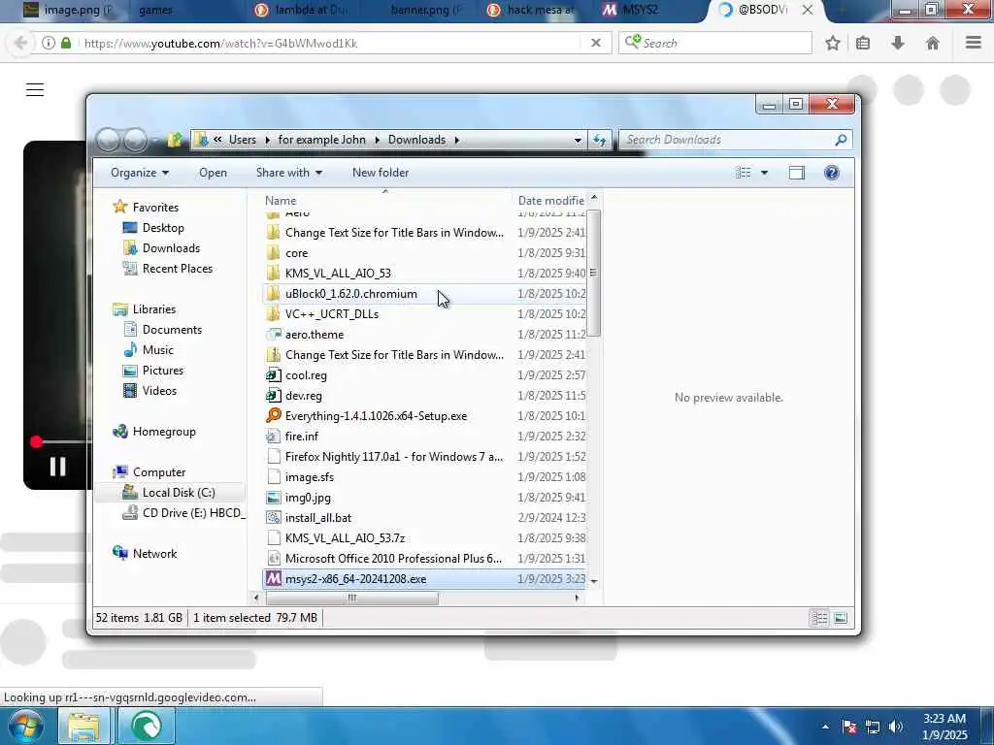Select the VC++_UCRT_DLLs folder icon

pyautogui.click(x=273, y=314)
